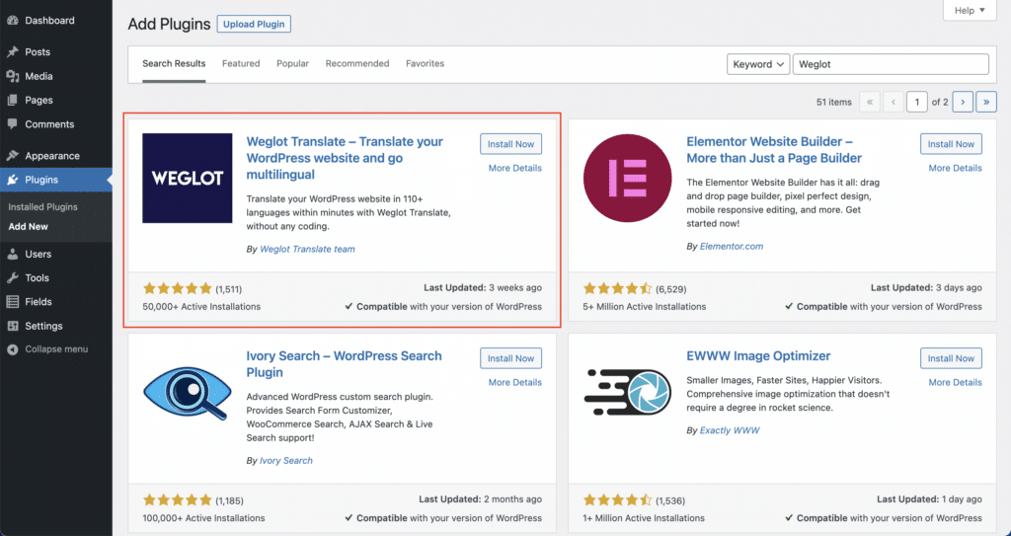Image resolution: width=1011 pixels, height=536 pixels.
Task: Open Installed Plugins submenu item
Action: 43,207
